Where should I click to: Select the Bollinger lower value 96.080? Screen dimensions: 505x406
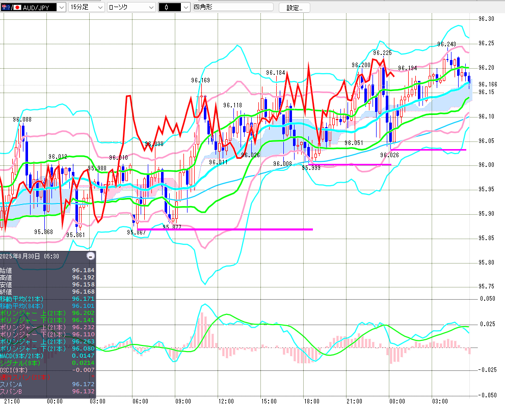84,349
